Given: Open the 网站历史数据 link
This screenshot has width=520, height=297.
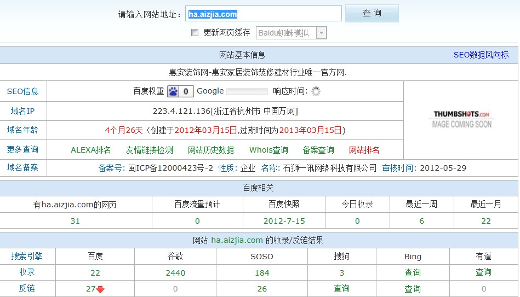Looking at the screenshot, I should tap(211, 150).
